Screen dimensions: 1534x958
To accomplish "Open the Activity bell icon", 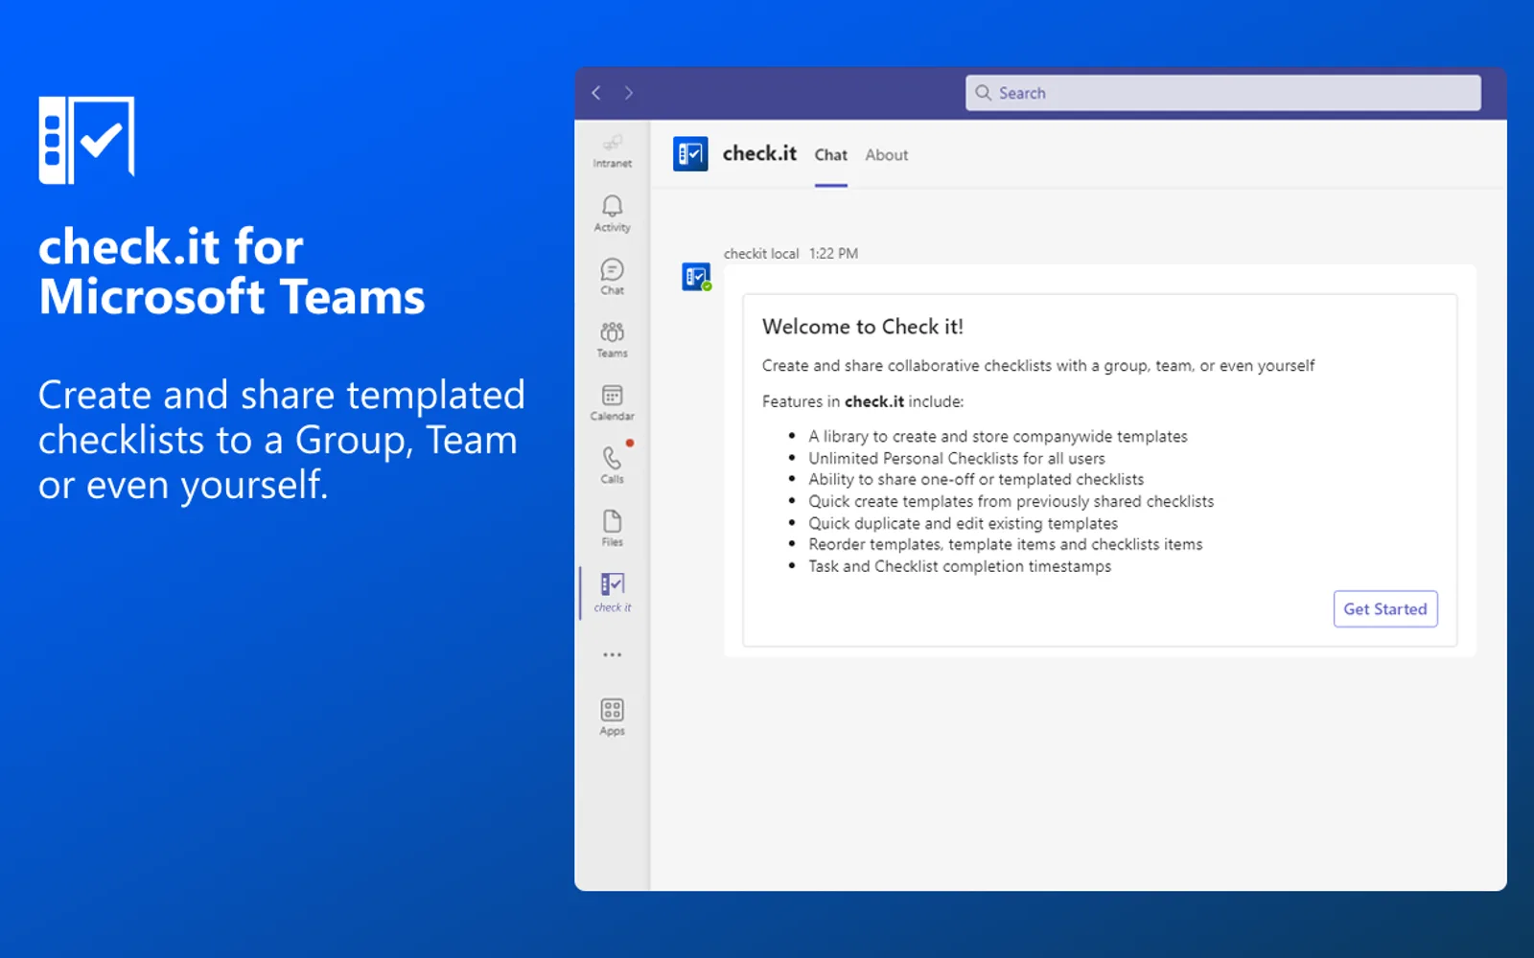I will click(x=613, y=214).
